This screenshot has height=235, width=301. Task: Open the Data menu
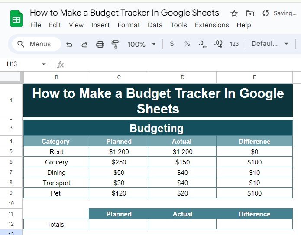click(155, 25)
